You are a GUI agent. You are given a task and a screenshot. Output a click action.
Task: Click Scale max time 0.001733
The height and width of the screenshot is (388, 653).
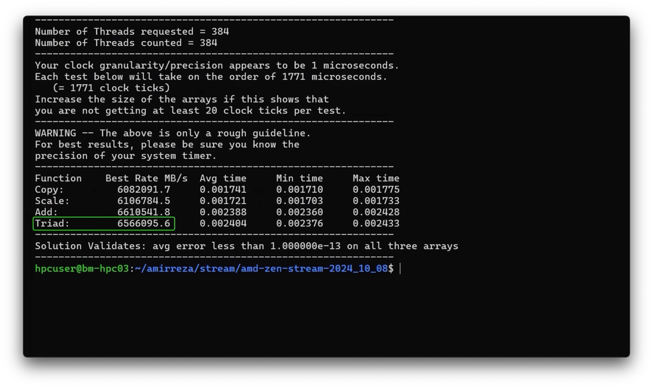point(376,201)
